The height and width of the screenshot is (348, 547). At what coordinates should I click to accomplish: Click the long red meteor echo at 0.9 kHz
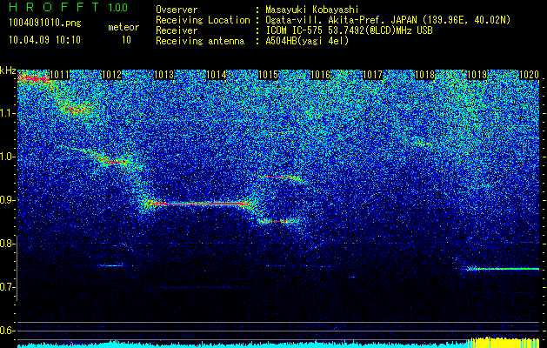click(x=199, y=204)
